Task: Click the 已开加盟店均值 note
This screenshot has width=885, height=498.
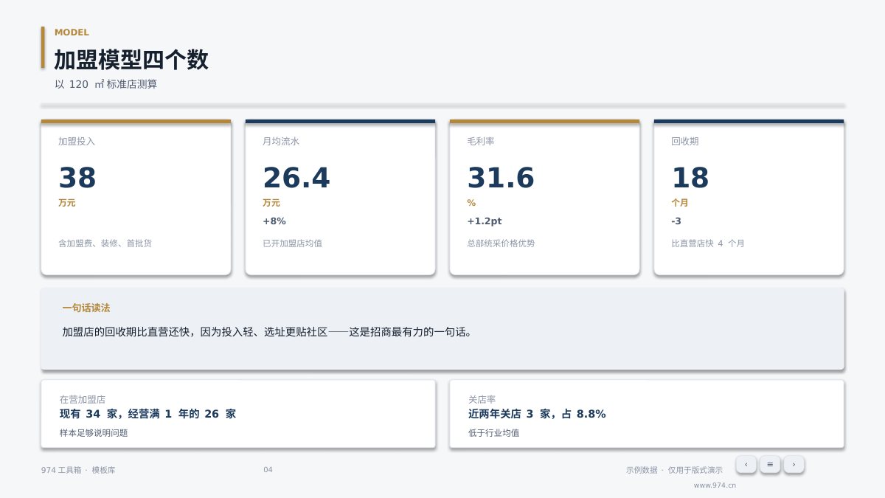Action: click(292, 243)
